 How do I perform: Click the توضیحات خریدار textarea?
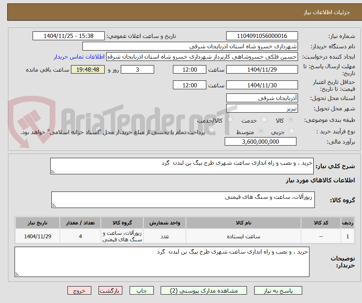[x=162, y=262]
